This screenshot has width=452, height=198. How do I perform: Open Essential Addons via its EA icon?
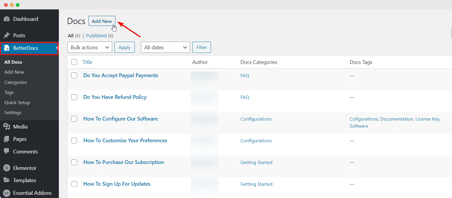tap(7, 193)
